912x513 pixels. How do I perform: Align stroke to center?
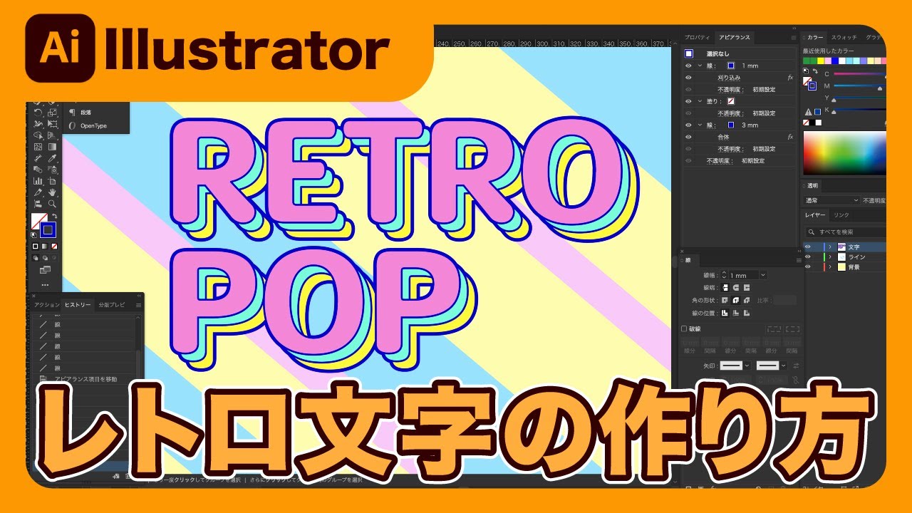coord(725,313)
